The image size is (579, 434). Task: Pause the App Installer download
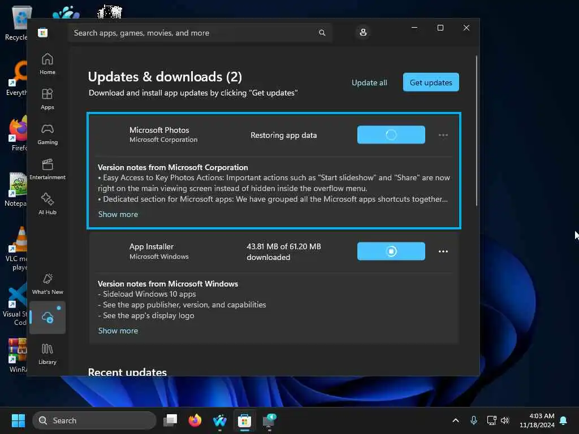(x=391, y=251)
